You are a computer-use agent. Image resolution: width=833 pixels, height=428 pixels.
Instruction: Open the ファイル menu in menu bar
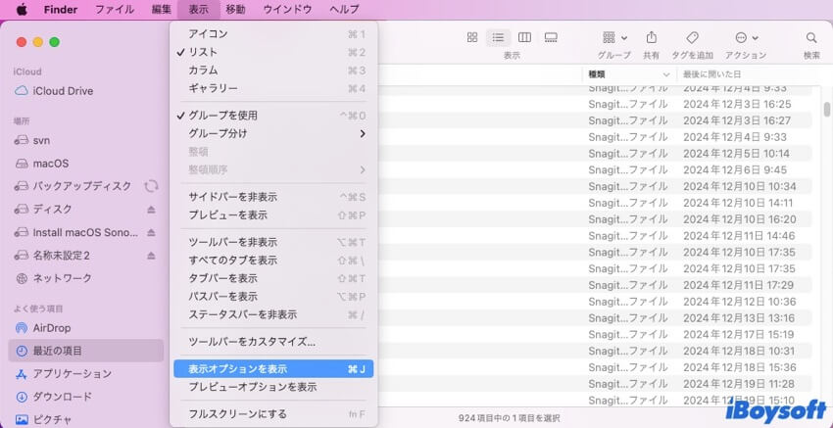[x=115, y=9]
